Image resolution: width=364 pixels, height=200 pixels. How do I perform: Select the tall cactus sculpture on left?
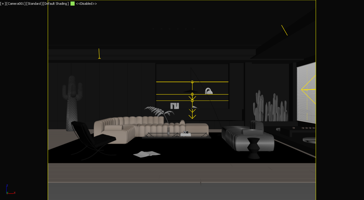tap(71, 103)
